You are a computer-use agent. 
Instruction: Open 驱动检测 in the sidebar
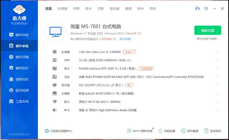(19, 90)
